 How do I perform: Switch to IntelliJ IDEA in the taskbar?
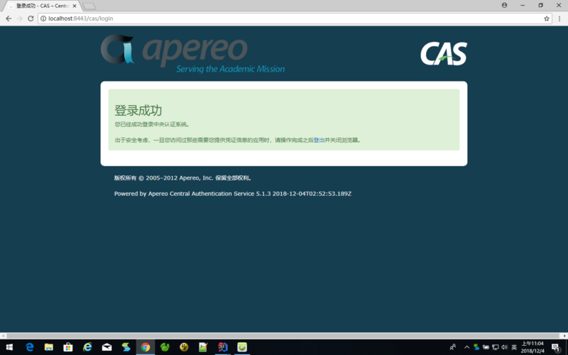(x=223, y=347)
